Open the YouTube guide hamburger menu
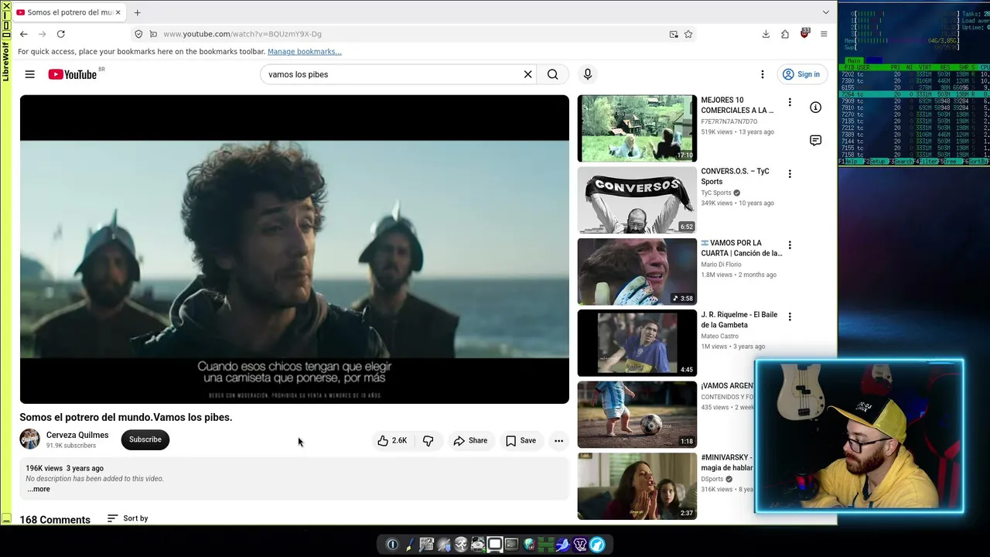Viewport: 990px width, 557px height. 29,74
